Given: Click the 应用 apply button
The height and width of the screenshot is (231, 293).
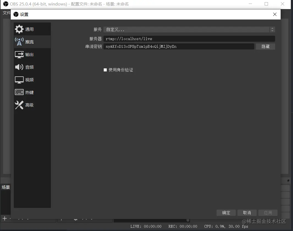Looking at the screenshot, I should pyautogui.click(x=268, y=213).
